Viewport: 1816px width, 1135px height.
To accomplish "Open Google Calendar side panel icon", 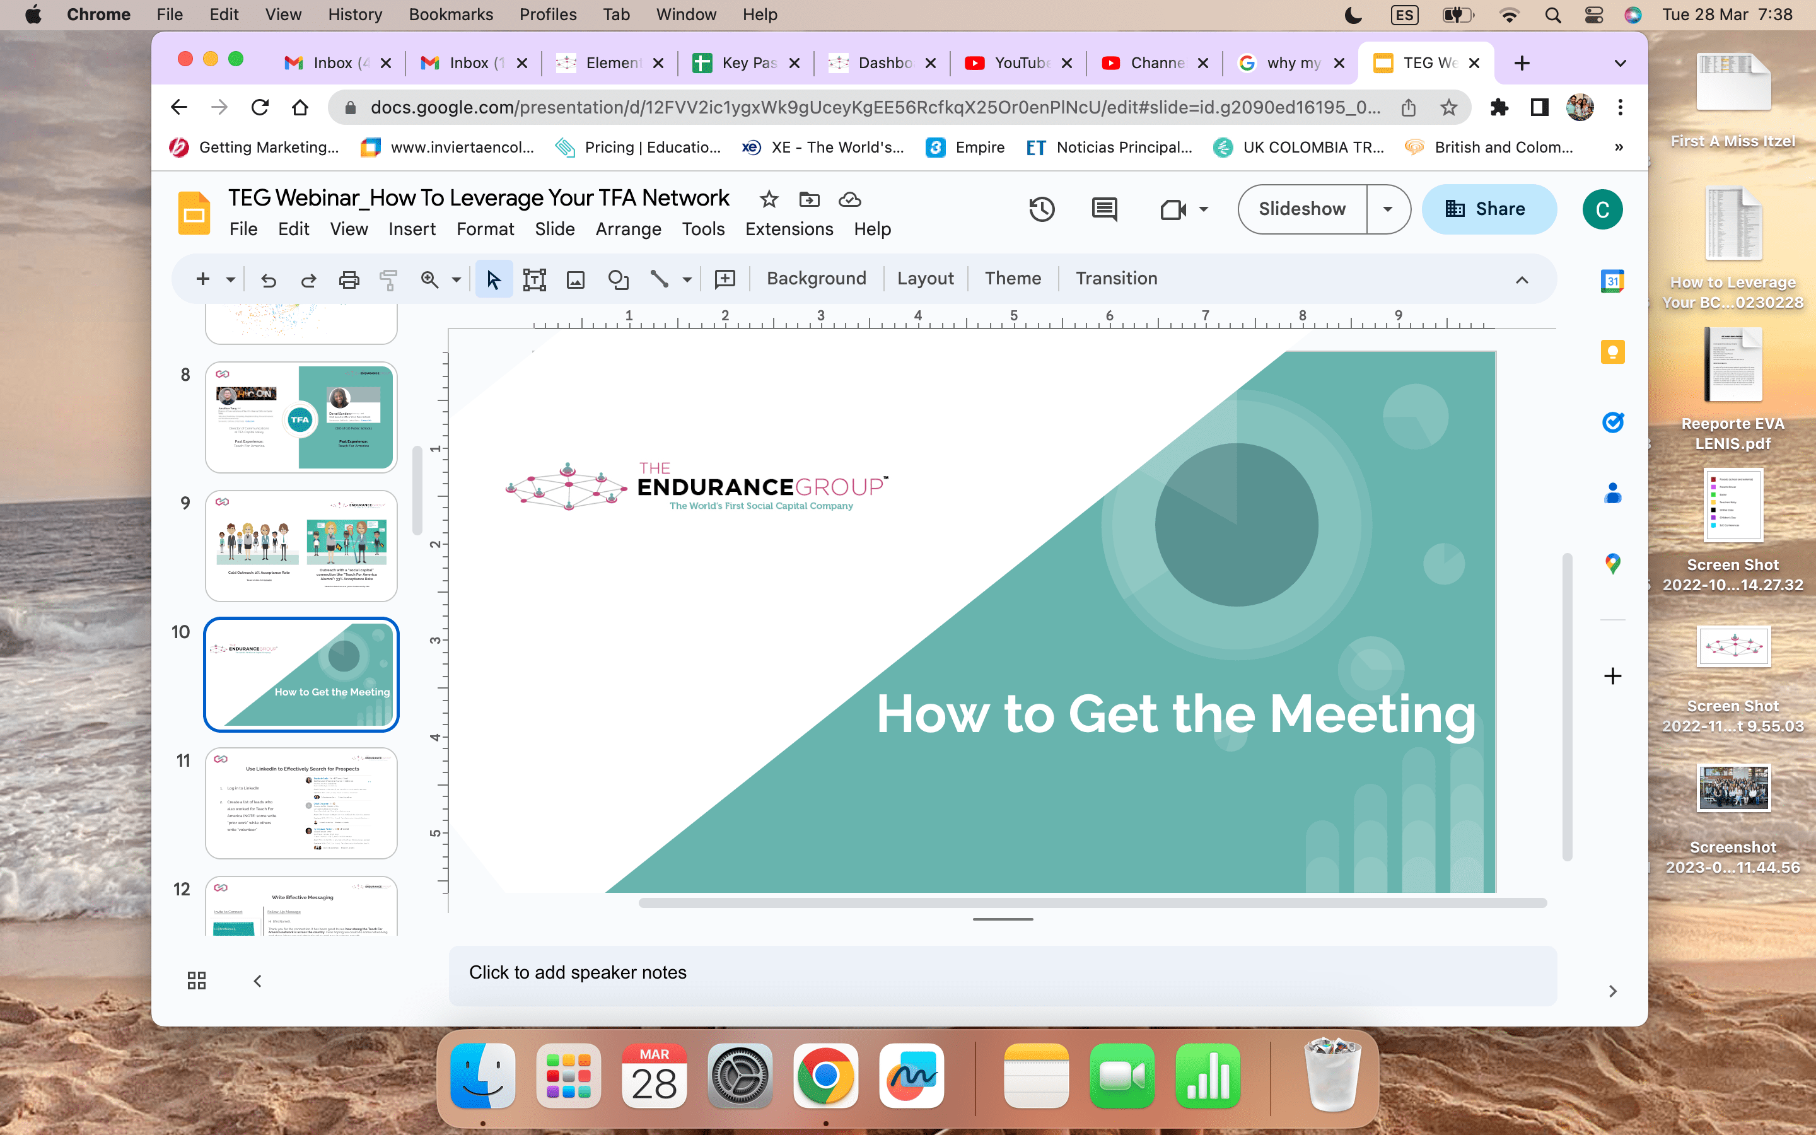I will click(1612, 281).
